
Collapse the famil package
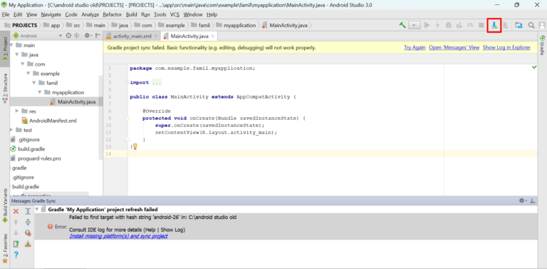click(x=34, y=83)
